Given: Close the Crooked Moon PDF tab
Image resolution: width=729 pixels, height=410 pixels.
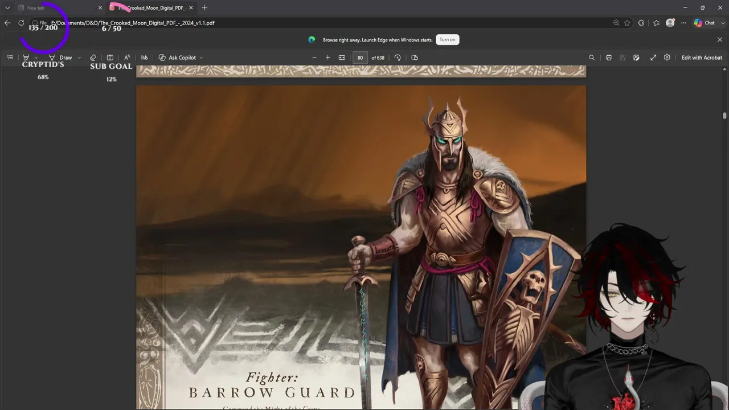Looking at the screenshot, I should tap(191, 7).
